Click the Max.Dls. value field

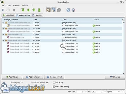100,92
